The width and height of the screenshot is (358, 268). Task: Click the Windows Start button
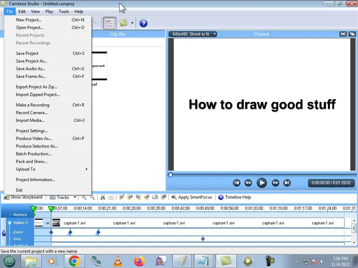[x=9, y=261]
